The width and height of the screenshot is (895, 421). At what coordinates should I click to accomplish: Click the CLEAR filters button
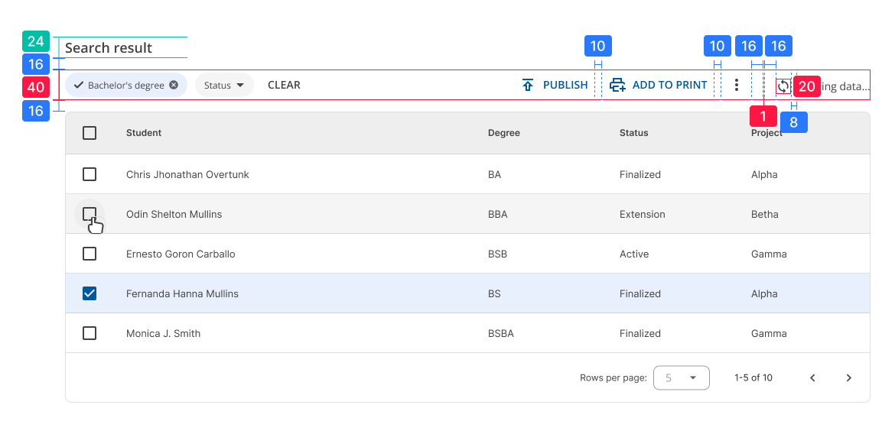pyautogui.click(x=284, y=85)
